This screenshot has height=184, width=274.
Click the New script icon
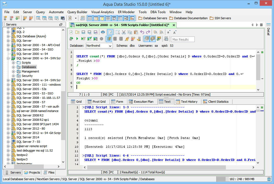[71, 32]
